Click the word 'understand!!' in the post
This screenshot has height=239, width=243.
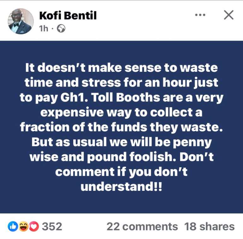tap(121, 186)
